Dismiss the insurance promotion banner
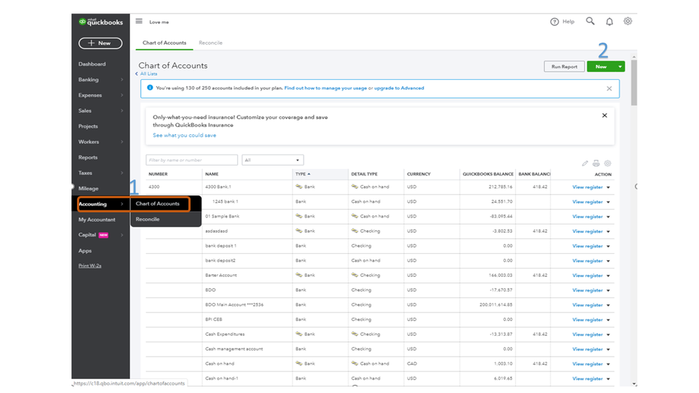Viewport: 699px width, 393px height. click(x=605, y=115)
